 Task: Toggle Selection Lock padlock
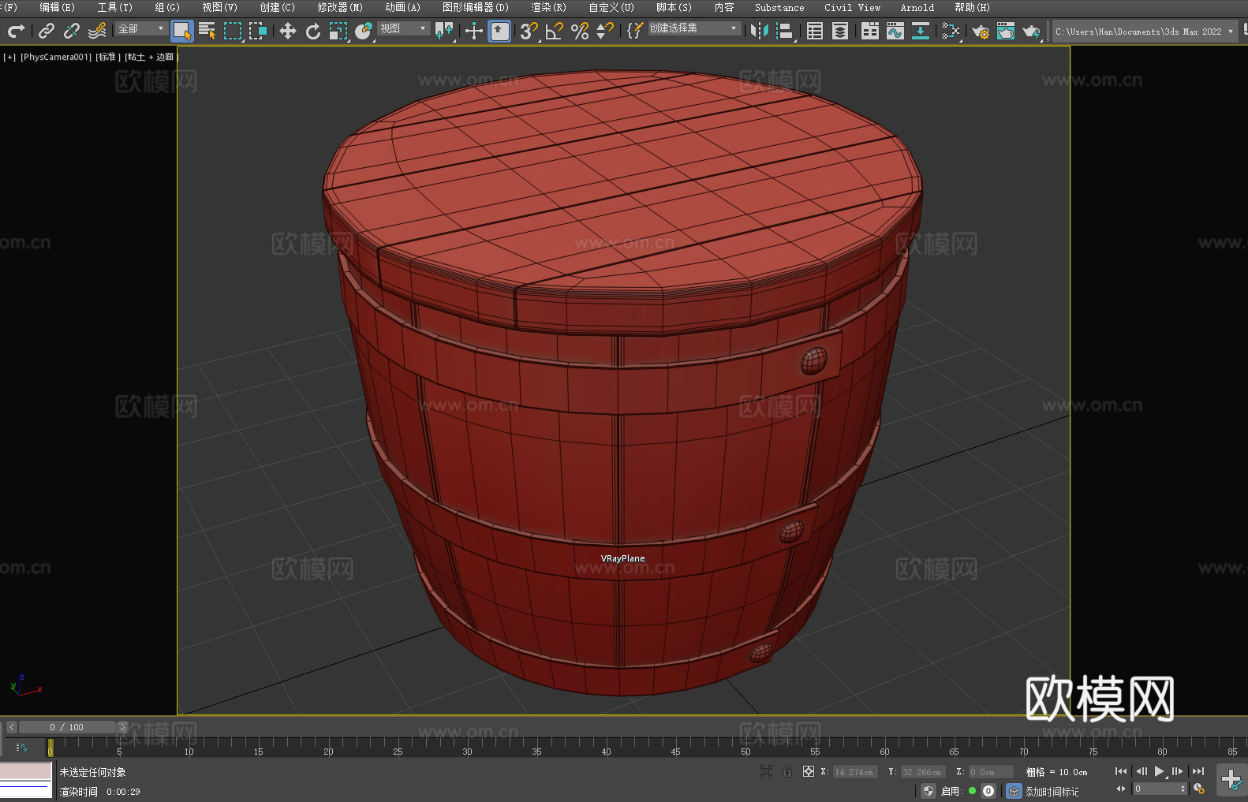pos(787,771)
